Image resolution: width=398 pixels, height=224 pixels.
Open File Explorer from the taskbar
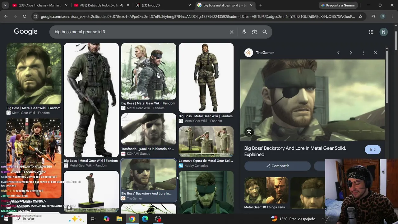tap(119, 219)
